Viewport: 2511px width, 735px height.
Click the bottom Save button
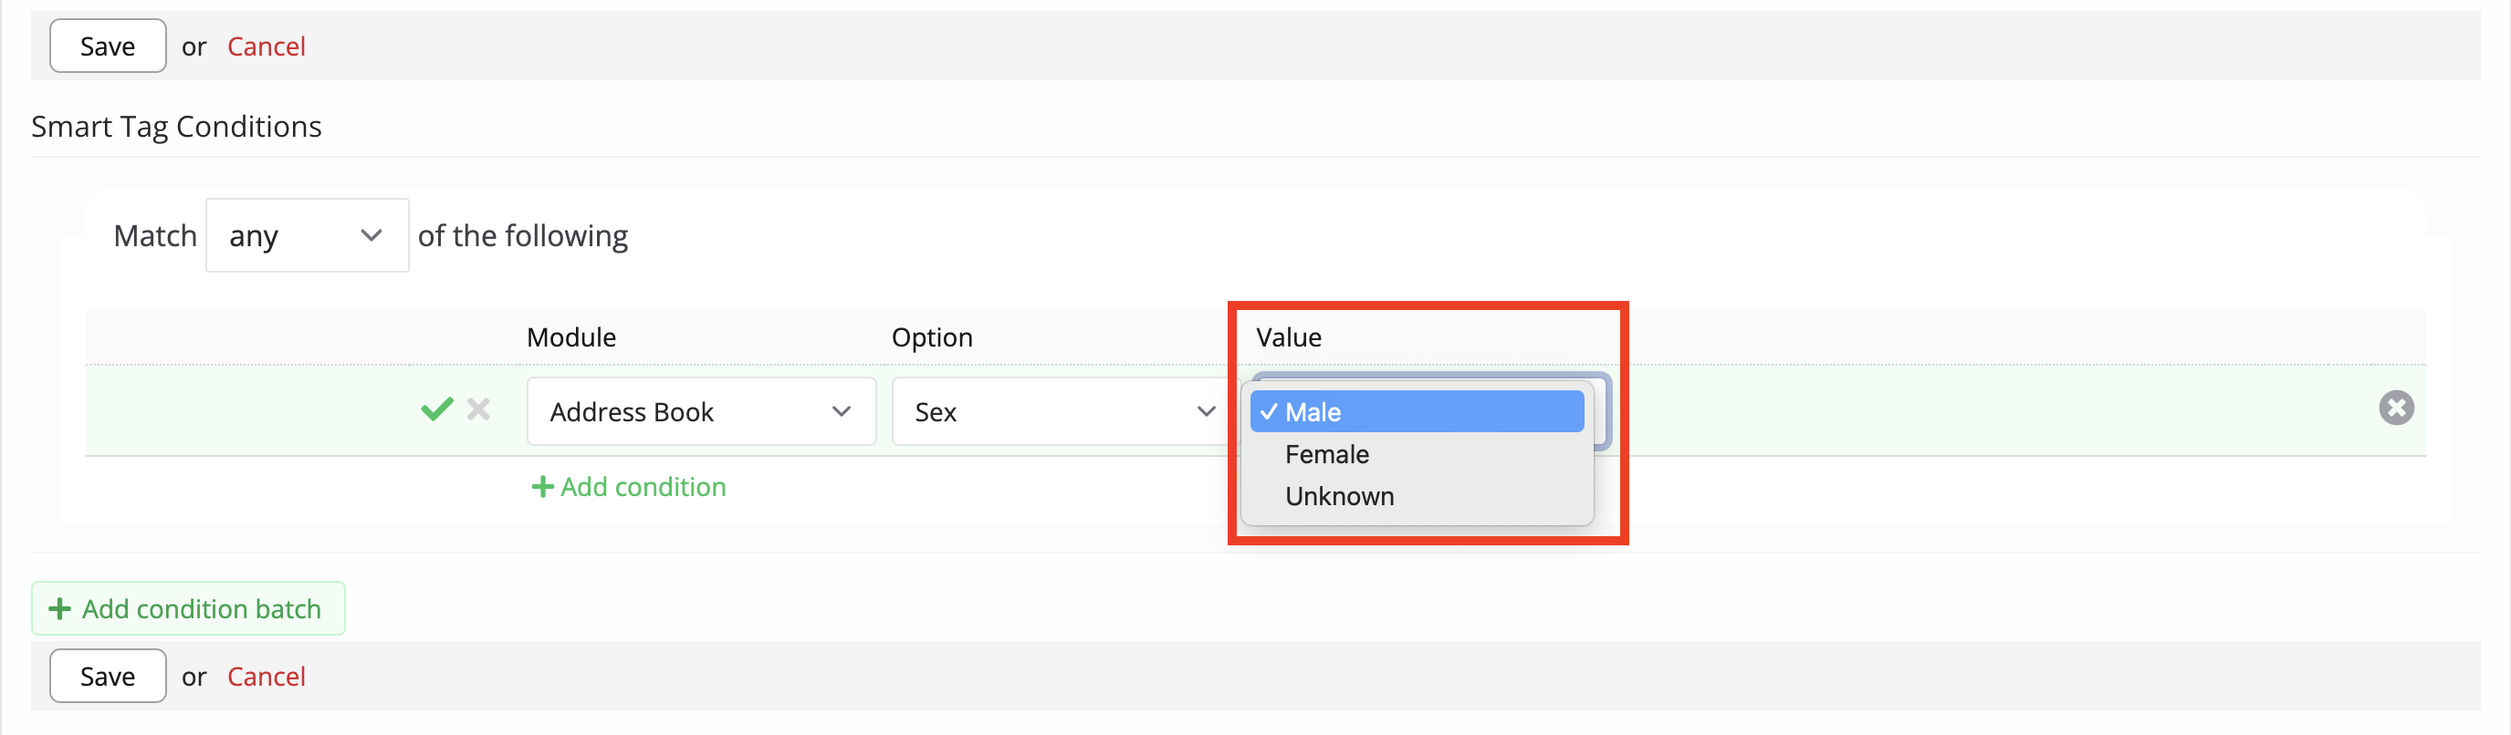pos(109,676)
